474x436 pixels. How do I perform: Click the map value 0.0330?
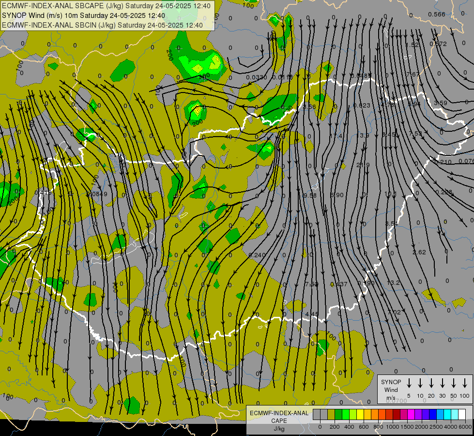pos(256,78)
